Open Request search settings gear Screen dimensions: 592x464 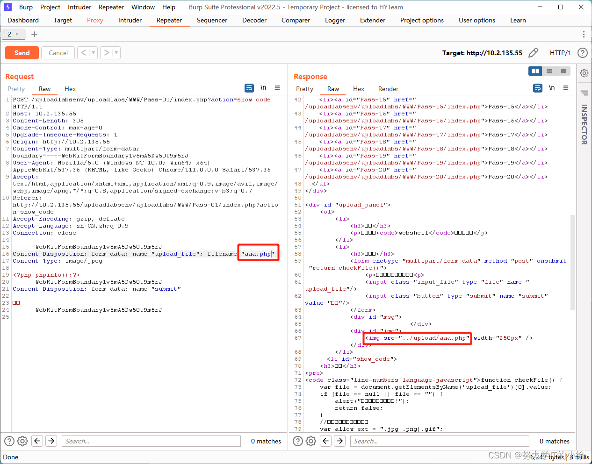coord(22,441)
